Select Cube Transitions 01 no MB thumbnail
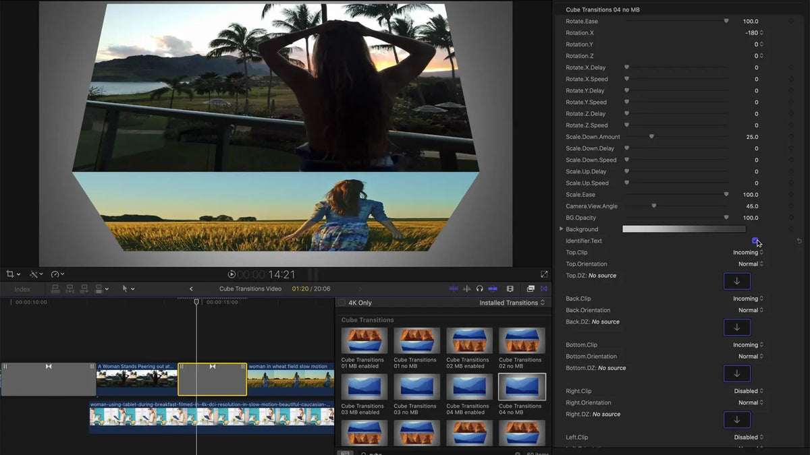 pos(417,340)
